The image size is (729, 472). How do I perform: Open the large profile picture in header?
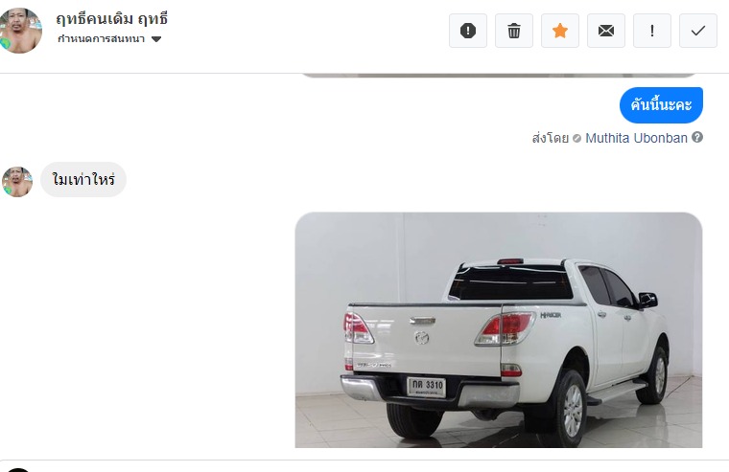click(x=20, y=31)
